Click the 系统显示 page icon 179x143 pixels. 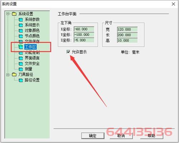pos(21,25)
